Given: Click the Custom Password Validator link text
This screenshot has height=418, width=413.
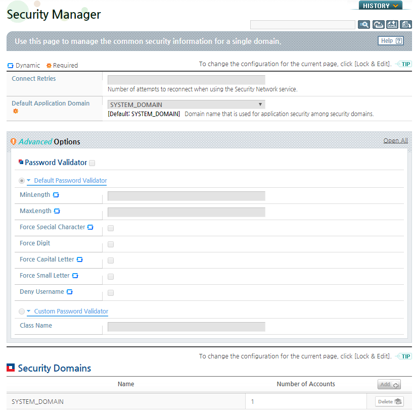Looking at the screenshot, I should [x=71, y=311].
